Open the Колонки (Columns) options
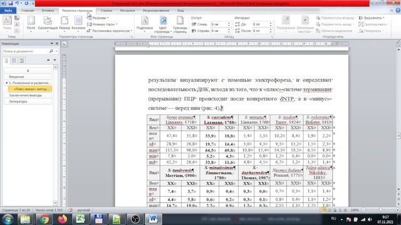 [x=78, y=24]
